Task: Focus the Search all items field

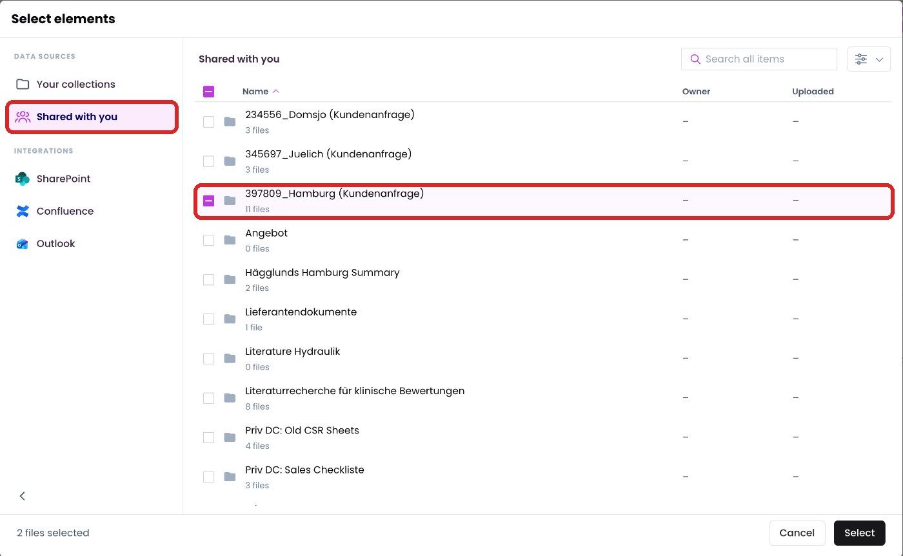Action: [x=759, y=59]
